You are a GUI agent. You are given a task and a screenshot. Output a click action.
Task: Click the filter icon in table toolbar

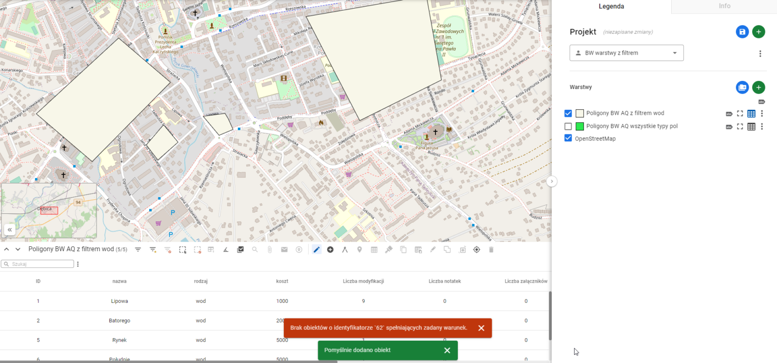tap(138, 249)
